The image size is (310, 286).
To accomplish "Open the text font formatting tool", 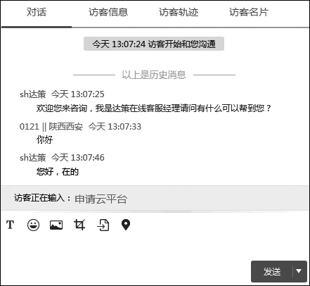I will click(x=10, y=225).
